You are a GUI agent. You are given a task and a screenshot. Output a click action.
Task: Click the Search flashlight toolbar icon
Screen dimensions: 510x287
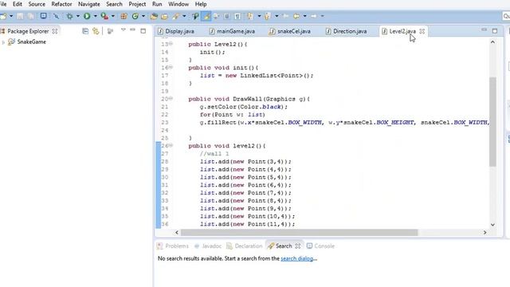pyautogui.click(x=176, y=16)
